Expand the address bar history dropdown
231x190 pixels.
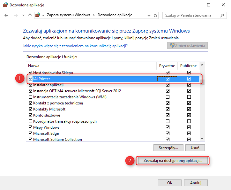click(148, 15)
